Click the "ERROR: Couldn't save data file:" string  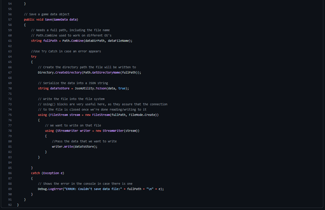[93, 189]
